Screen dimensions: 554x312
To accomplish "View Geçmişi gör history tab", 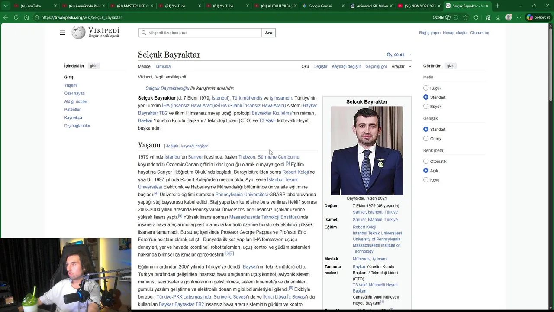I will (x=376, y=66).
